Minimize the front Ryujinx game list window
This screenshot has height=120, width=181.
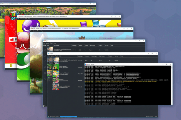click(x=148, y=54)
